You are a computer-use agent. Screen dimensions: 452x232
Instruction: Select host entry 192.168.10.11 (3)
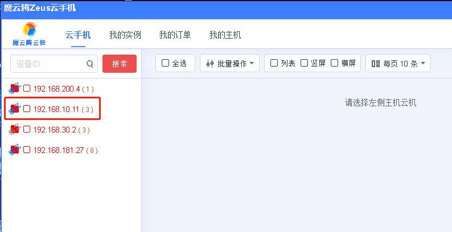coord(63,109)
